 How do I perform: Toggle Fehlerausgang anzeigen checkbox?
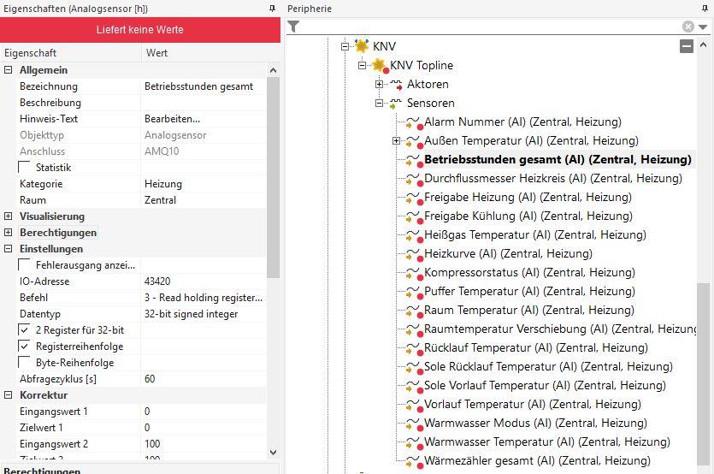[x=24, y=264]
